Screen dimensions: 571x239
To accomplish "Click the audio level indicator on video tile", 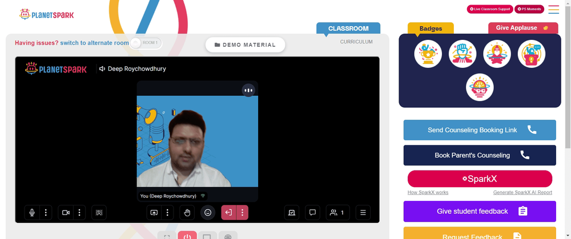I will click(248, 90).
